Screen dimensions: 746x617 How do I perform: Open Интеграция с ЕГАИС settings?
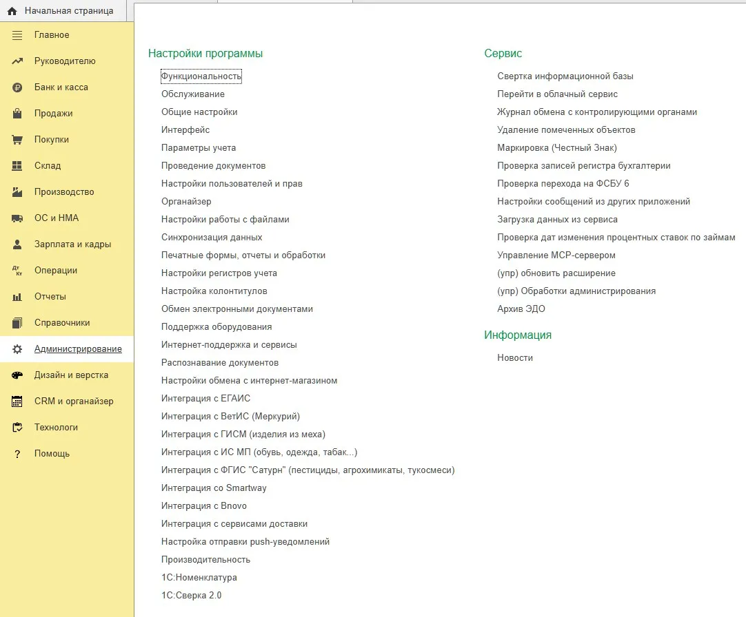coord(205,398)
